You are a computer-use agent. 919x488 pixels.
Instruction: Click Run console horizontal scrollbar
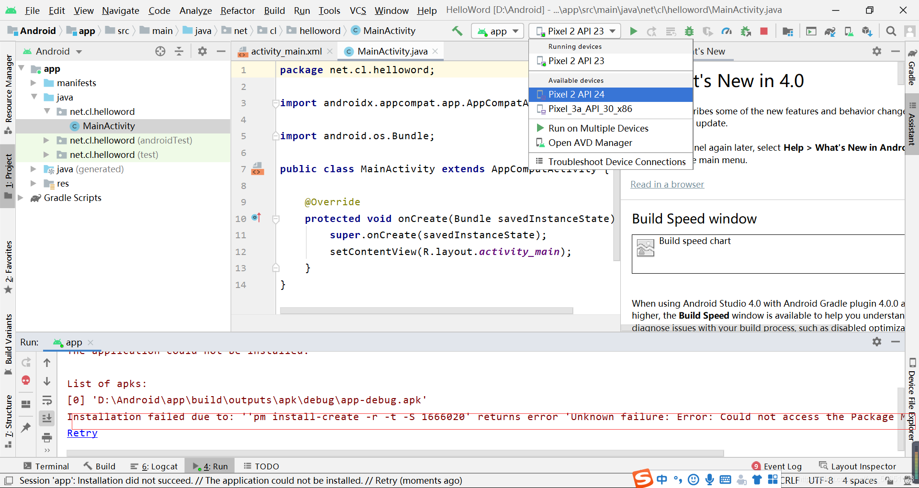pos(395,453)
